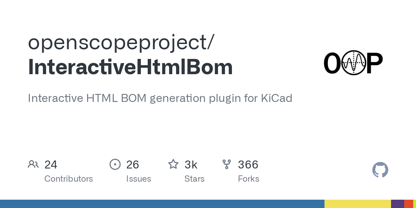416x208 pixels.
Task: Select the Issues label
Action: coord(139,179)
